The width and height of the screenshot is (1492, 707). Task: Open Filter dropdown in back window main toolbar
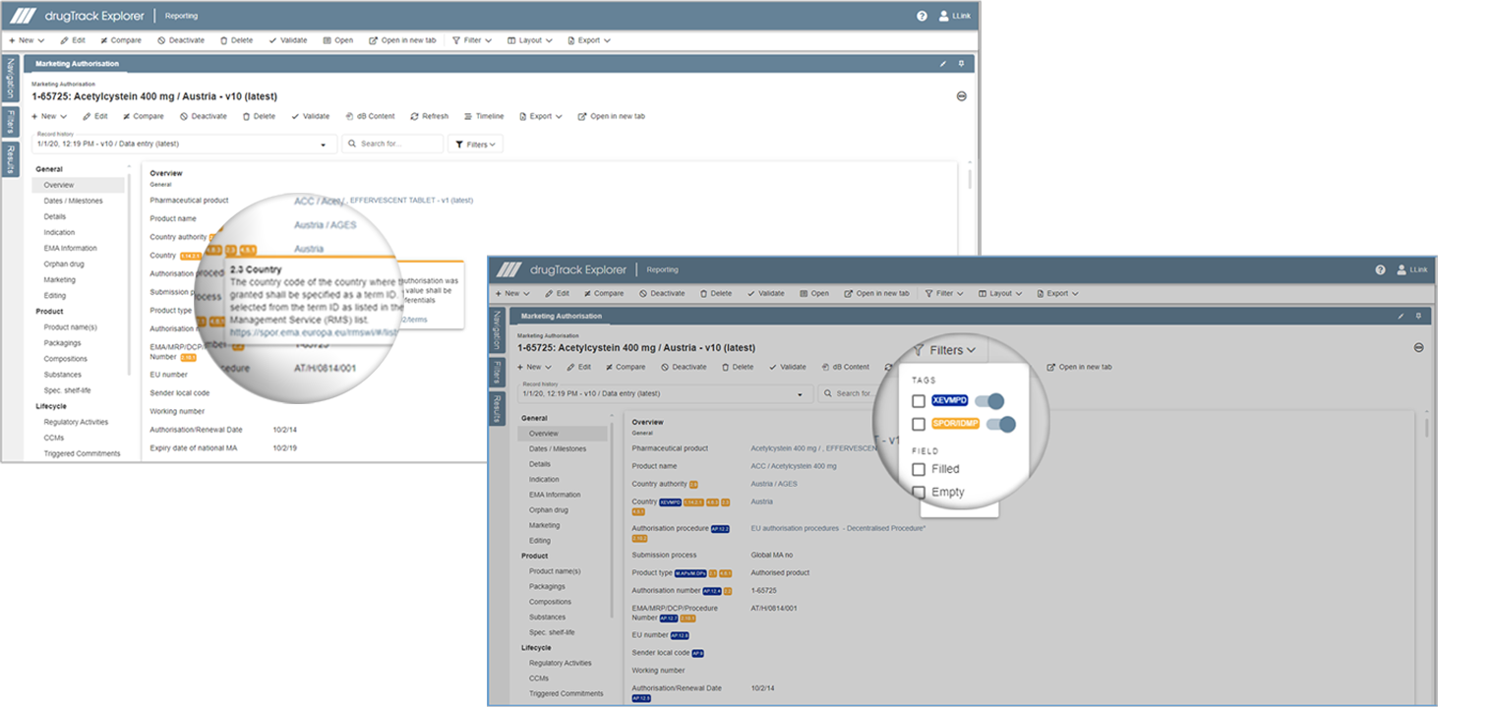[472, 40]
